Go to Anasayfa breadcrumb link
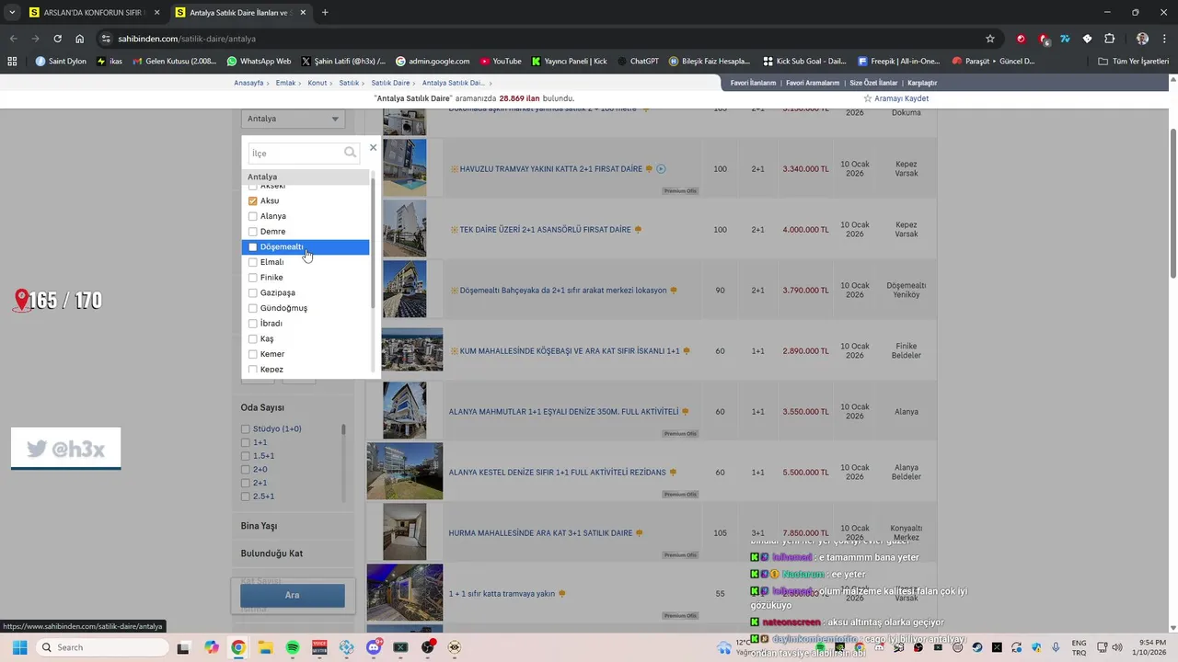The height and width of the screenshot is (662, 1178). pyautogui.click(x=248, y=83)
